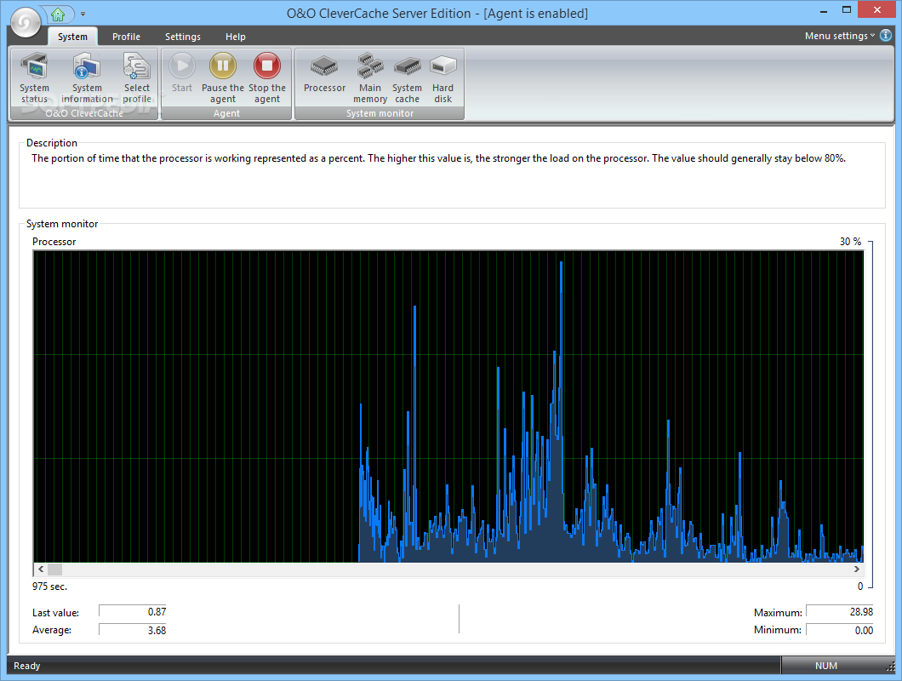Image resolution: width=902 pixels, height=681 pixels.
Task: Switch to the Profile tab
Action: click(x=126, y=37)
